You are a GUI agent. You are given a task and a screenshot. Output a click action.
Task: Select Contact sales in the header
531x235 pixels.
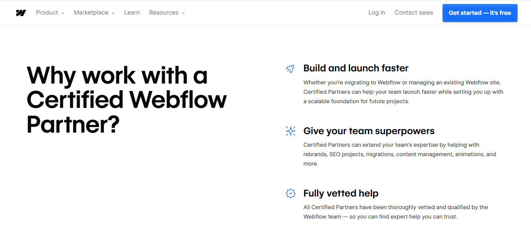(x=414, y=13)
